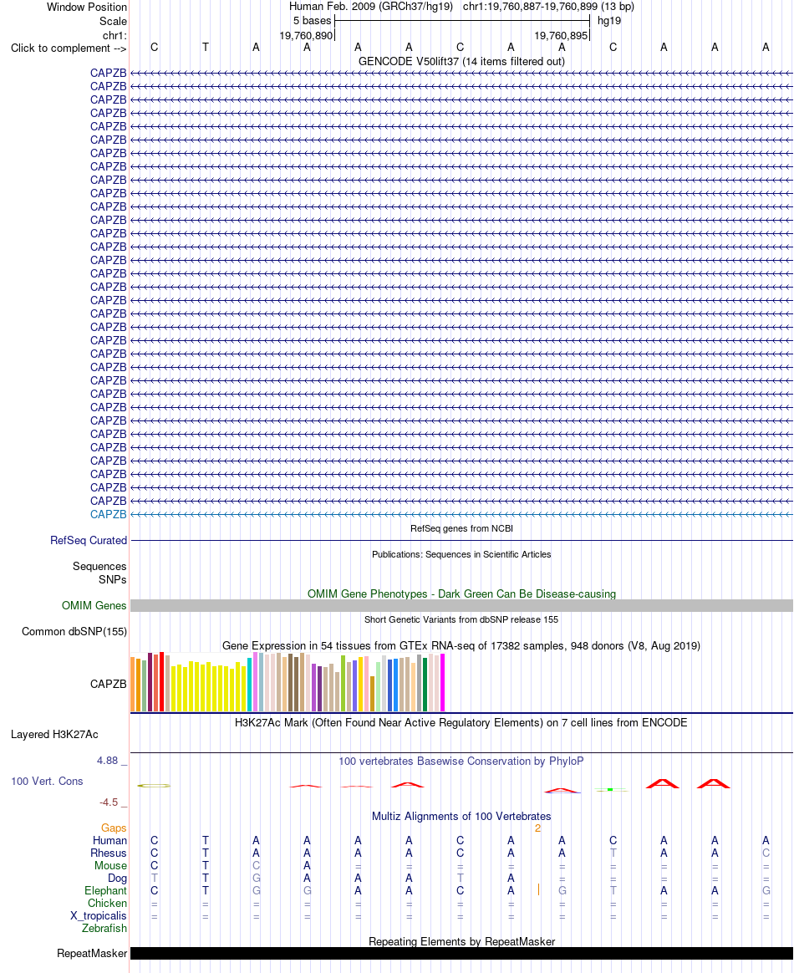Click the 'Sequences SNPs' track label
This screenshot has width=794, height=973.
tap(99, 573)
